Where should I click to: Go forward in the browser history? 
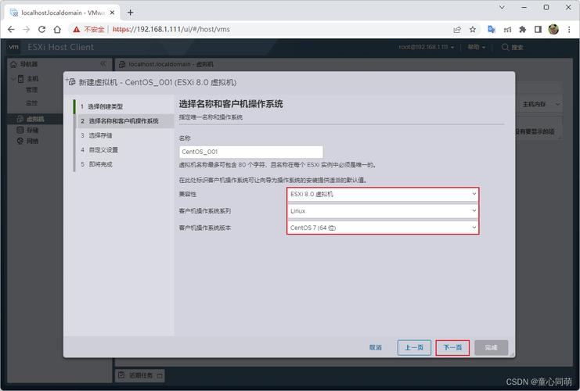click(27, 29)
